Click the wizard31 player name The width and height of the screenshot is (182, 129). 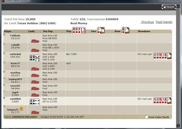pos(15,86)
